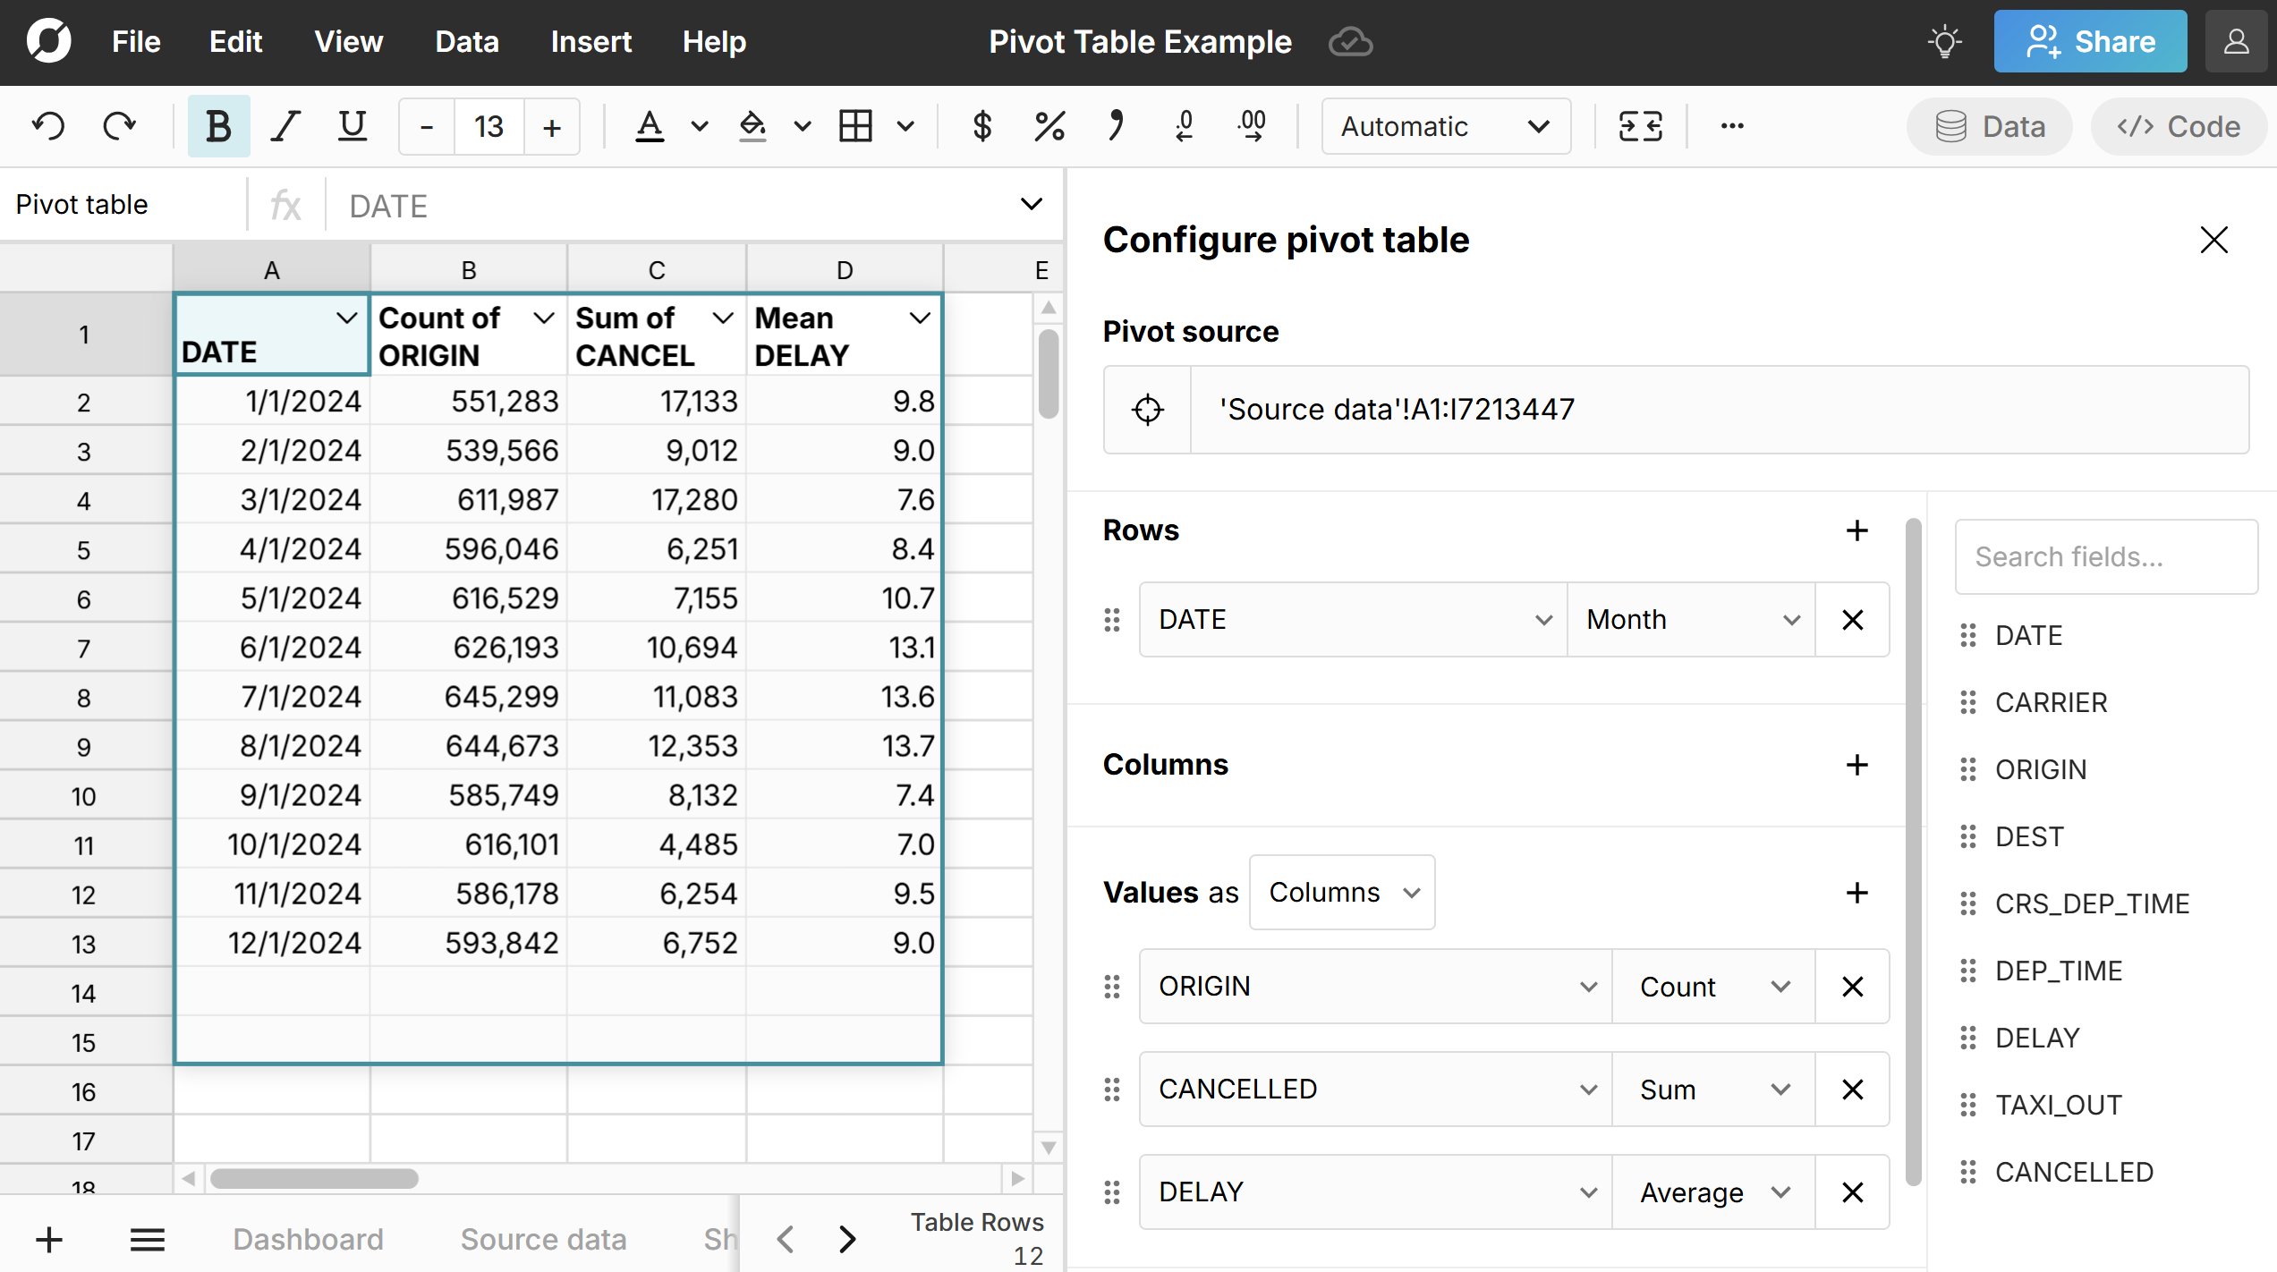Click the pivot source range selector crosshair
Screen dimensions: 2277x1272
coord(1148,409)
